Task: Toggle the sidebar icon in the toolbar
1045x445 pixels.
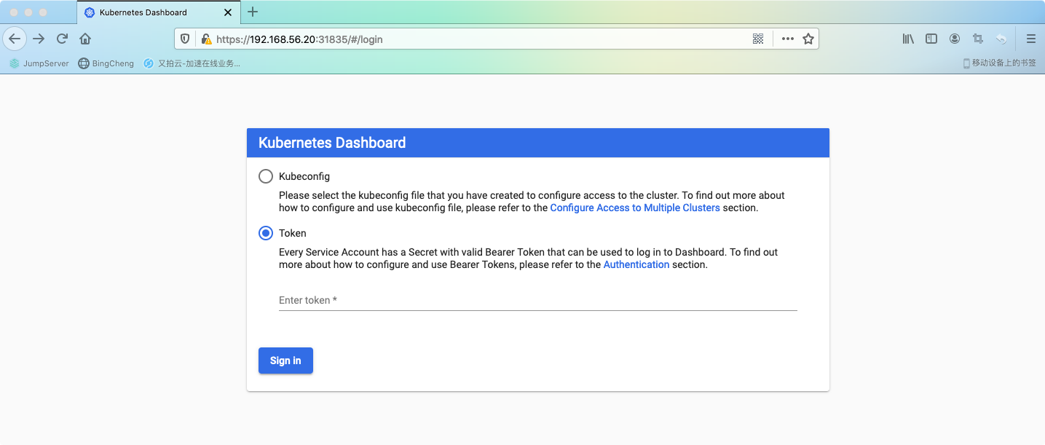Action: (931, 39)
